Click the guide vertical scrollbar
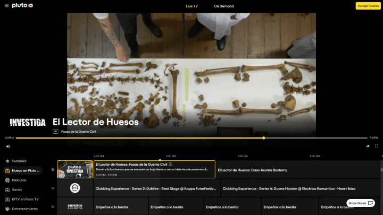The height and width of the screenshot is (215, 383). click(x=381, y=170)
